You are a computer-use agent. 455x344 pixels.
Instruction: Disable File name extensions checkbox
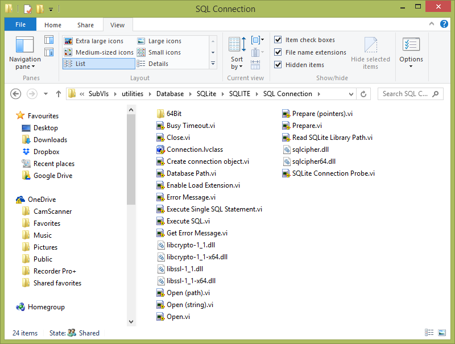pyautogui.click(x=278, y=52)
